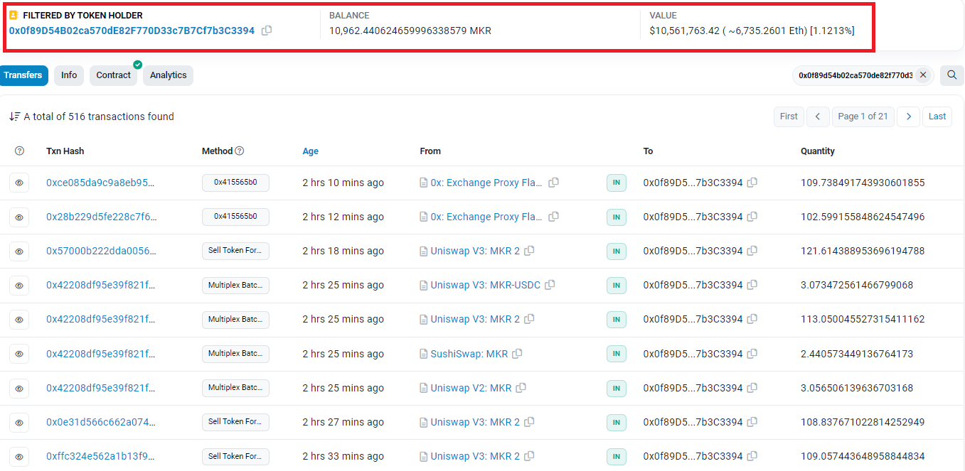Toggle eye preview for 0x57000b222dda0056 row

19,251
